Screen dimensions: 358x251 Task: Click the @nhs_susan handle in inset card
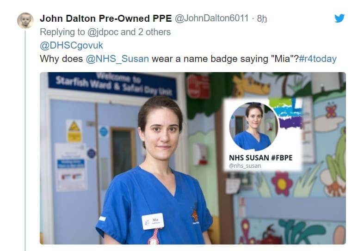(245, 166)
